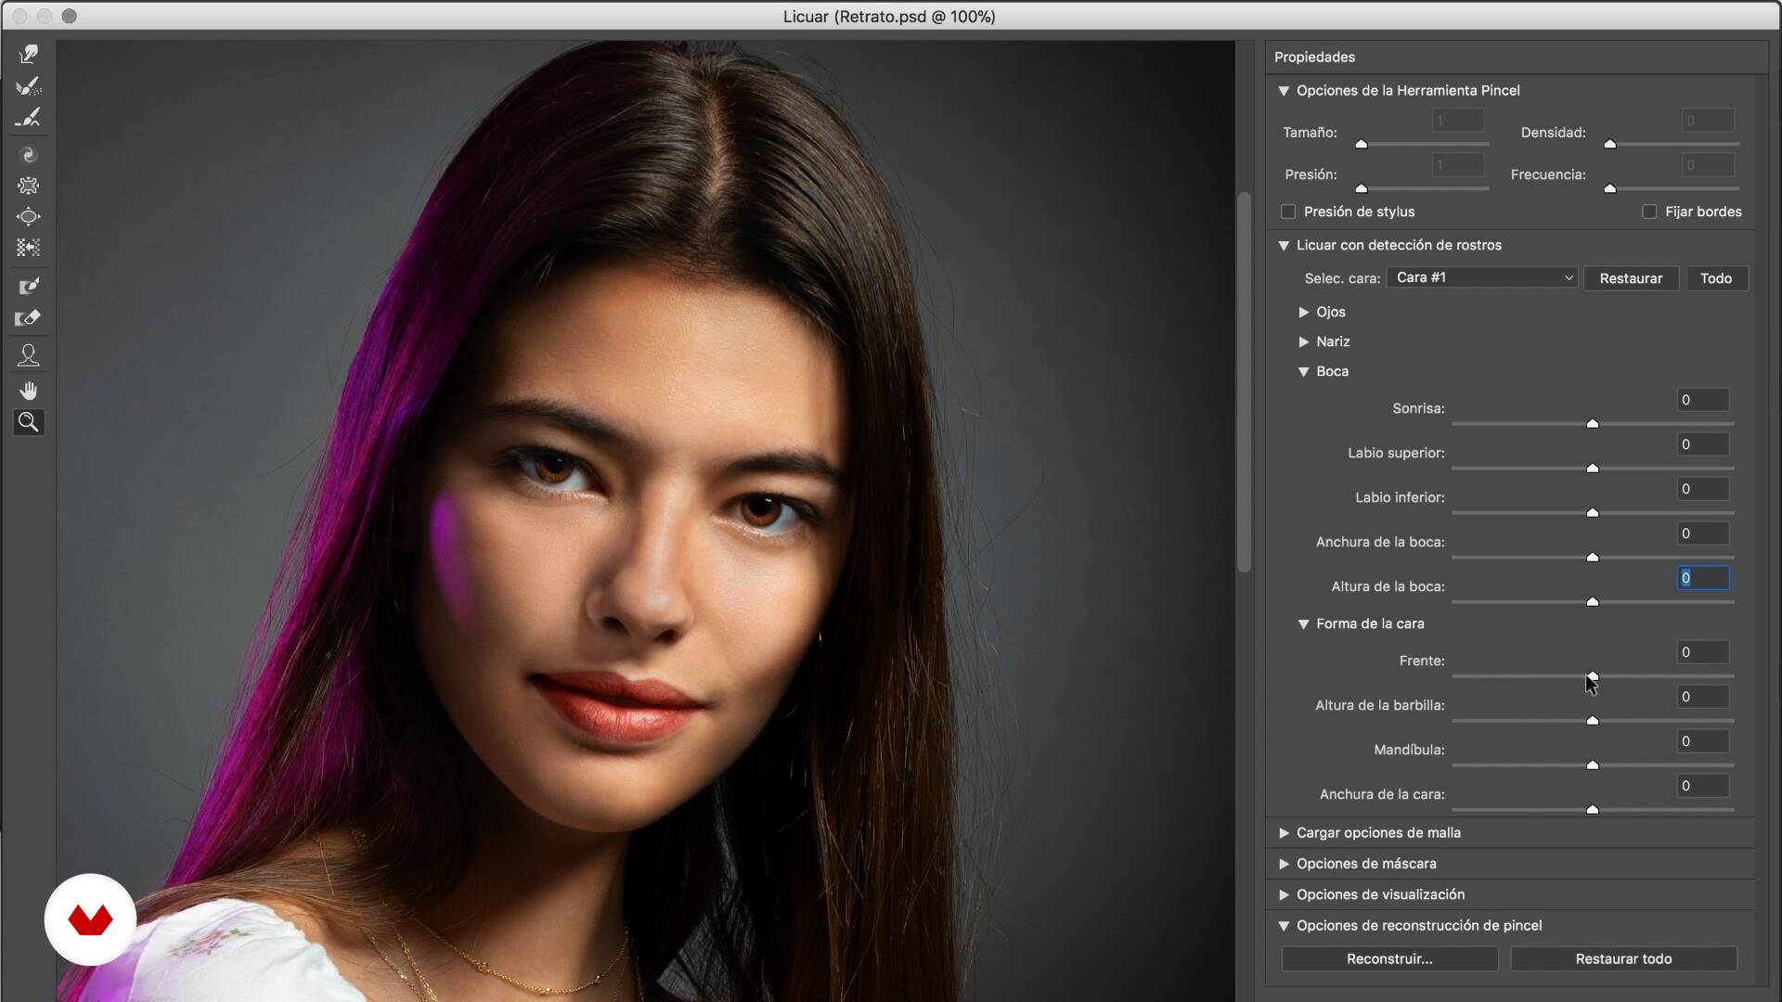Collapse Licuar con detección de rostros section
Screen dimensions: 1782x1002
(x=1284, y=246)
